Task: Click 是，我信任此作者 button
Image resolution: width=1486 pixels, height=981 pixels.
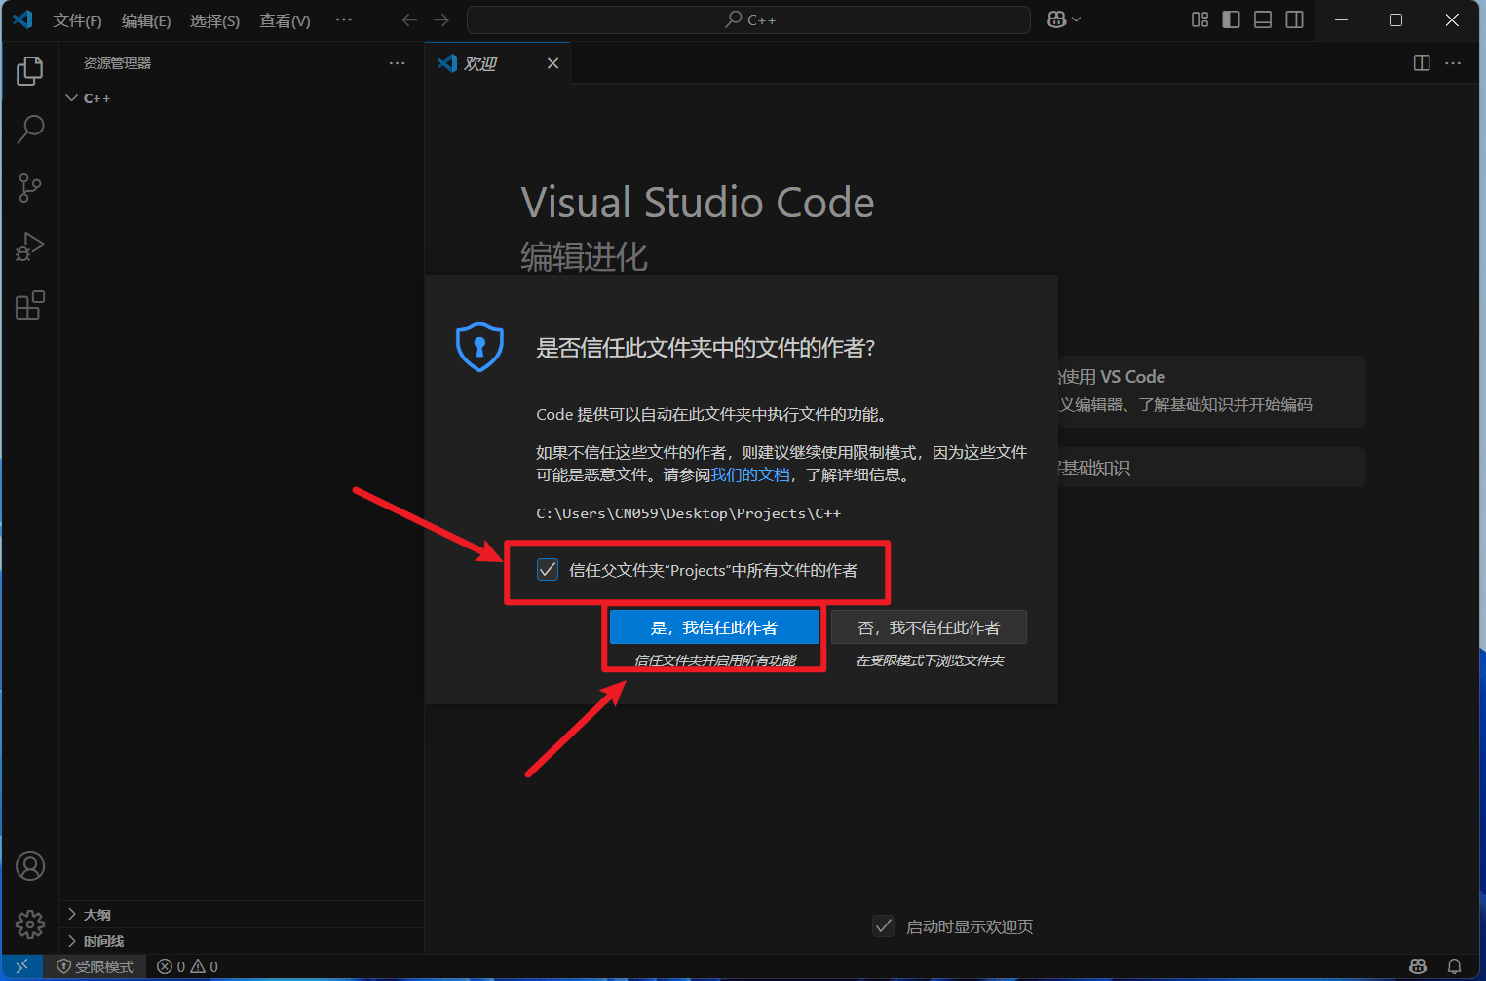Action: [x=714, y=628]
